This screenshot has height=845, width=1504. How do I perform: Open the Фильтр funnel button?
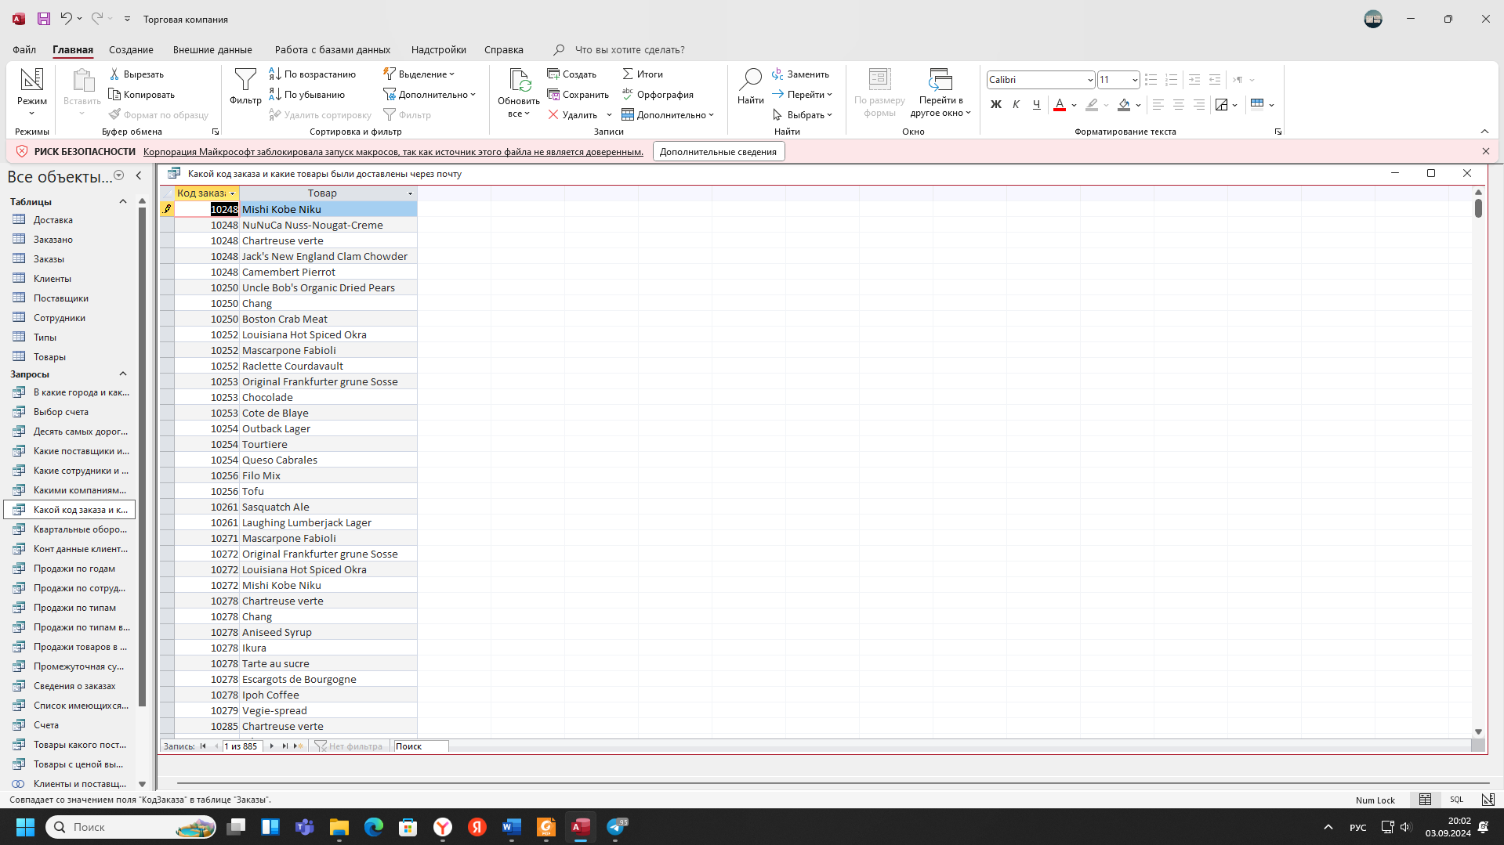coord(245,86)
